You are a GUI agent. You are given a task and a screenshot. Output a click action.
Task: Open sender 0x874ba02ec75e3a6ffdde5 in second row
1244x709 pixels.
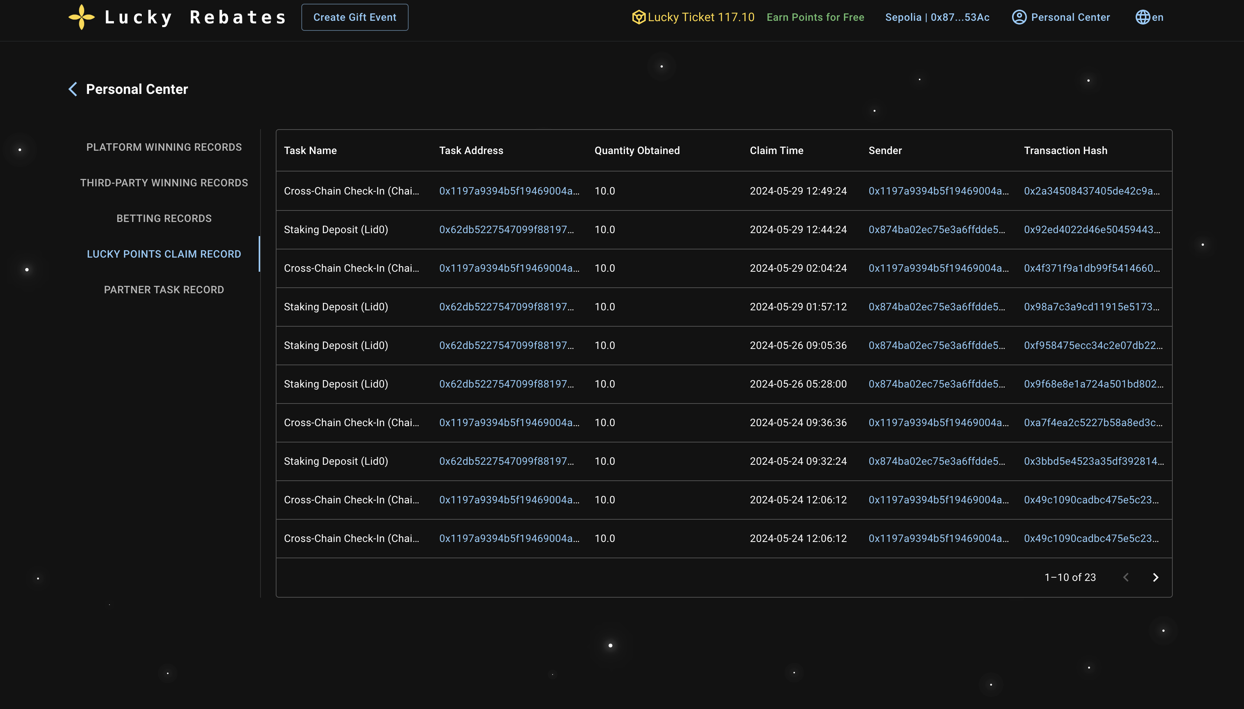(x=936, y=229)
